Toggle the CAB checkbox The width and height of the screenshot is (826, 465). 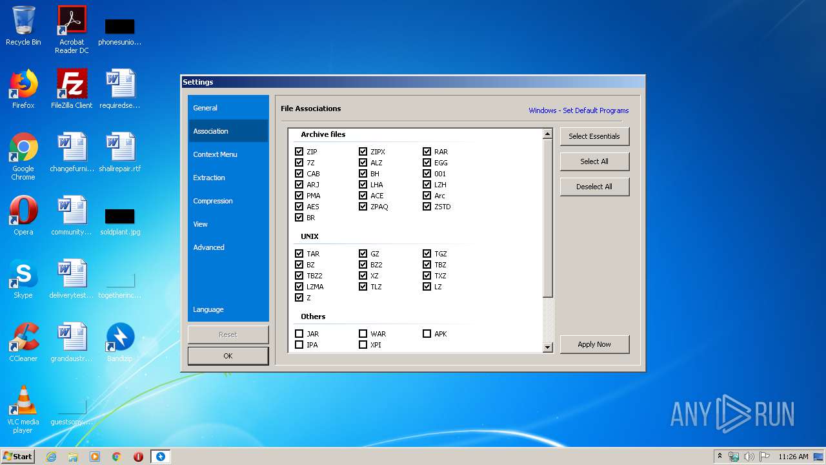click(299, 174)
